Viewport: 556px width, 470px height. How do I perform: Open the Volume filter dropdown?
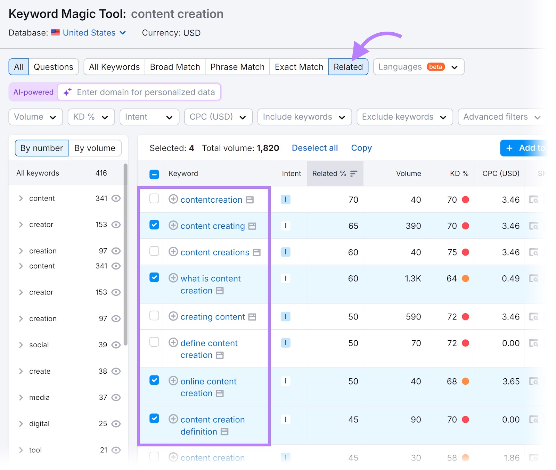pyautogui.click(x=35, y=117)
